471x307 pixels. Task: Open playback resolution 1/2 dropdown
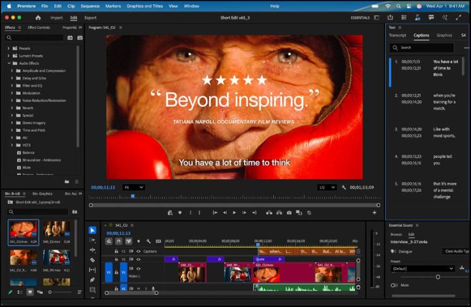click(327, 188)
